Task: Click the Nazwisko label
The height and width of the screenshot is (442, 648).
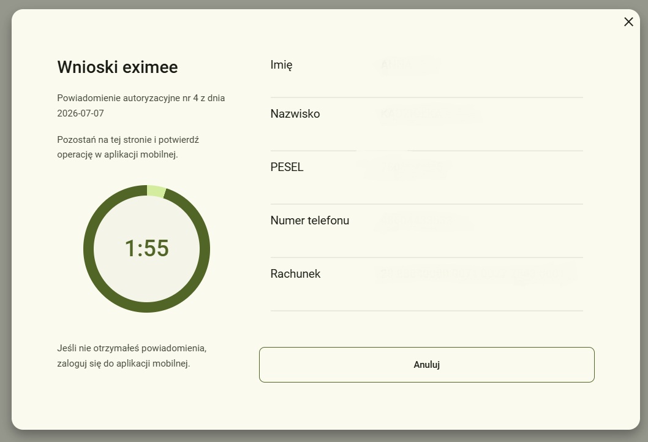Action: pyautogui.click(x=295, y=113)
